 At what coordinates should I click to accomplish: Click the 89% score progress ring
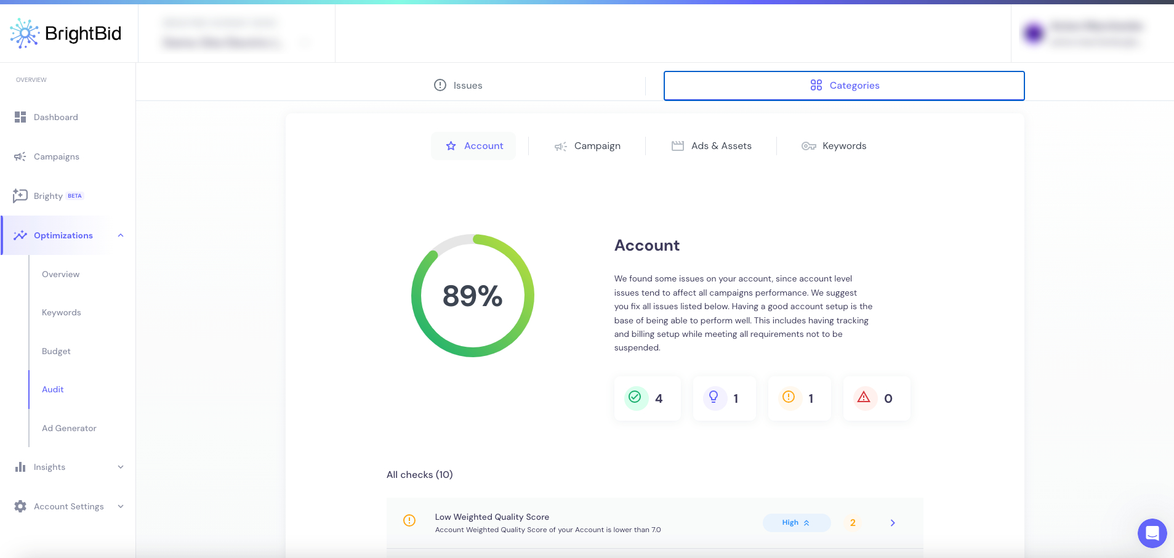tap(473, 296)
